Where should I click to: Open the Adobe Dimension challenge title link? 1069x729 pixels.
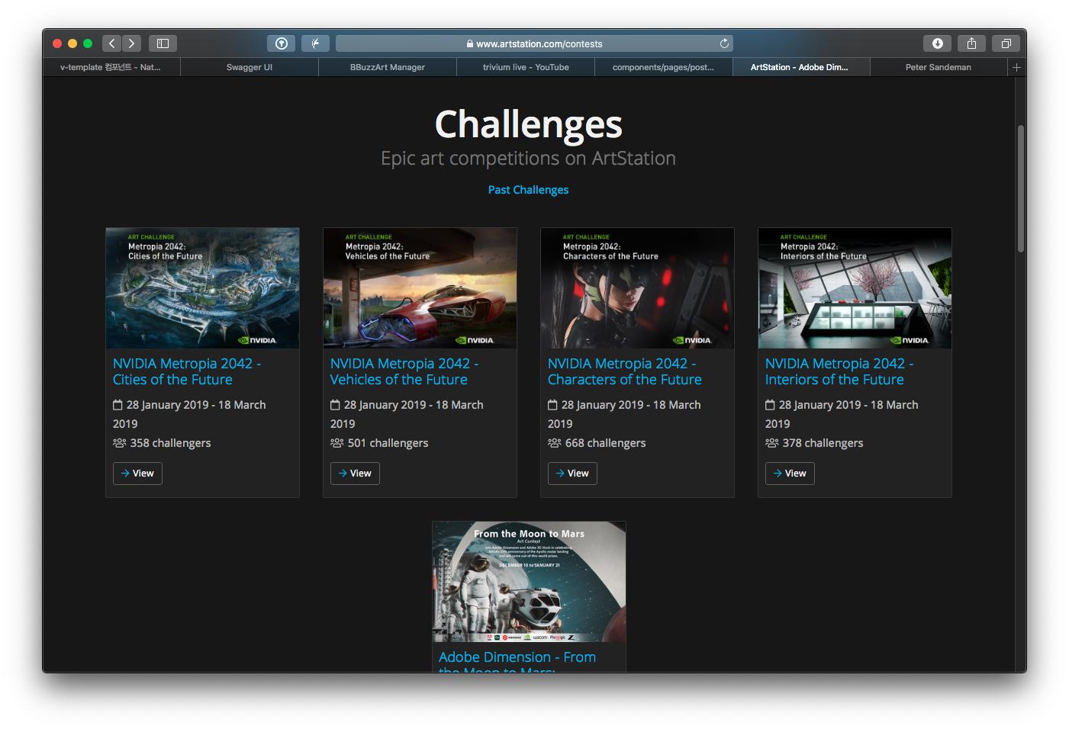517,662
